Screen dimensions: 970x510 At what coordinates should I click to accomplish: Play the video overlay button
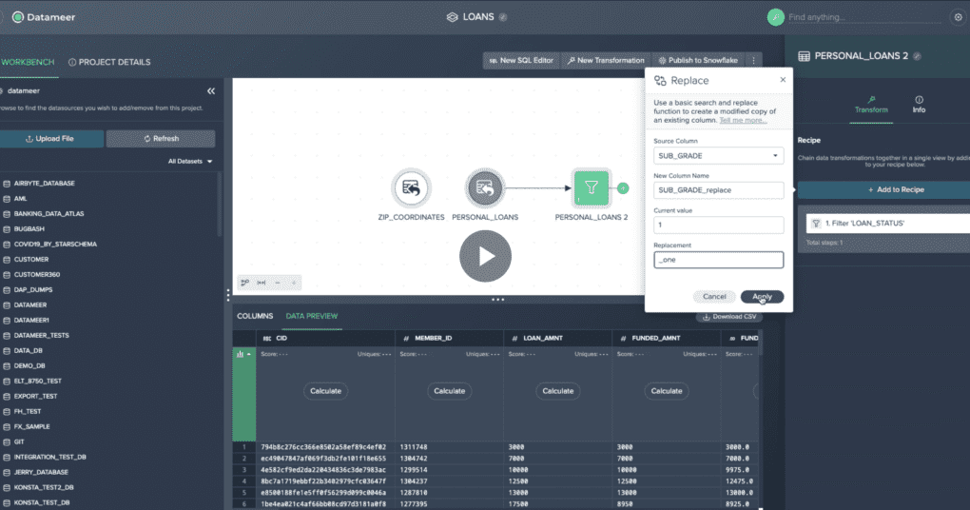click(486, 256)
